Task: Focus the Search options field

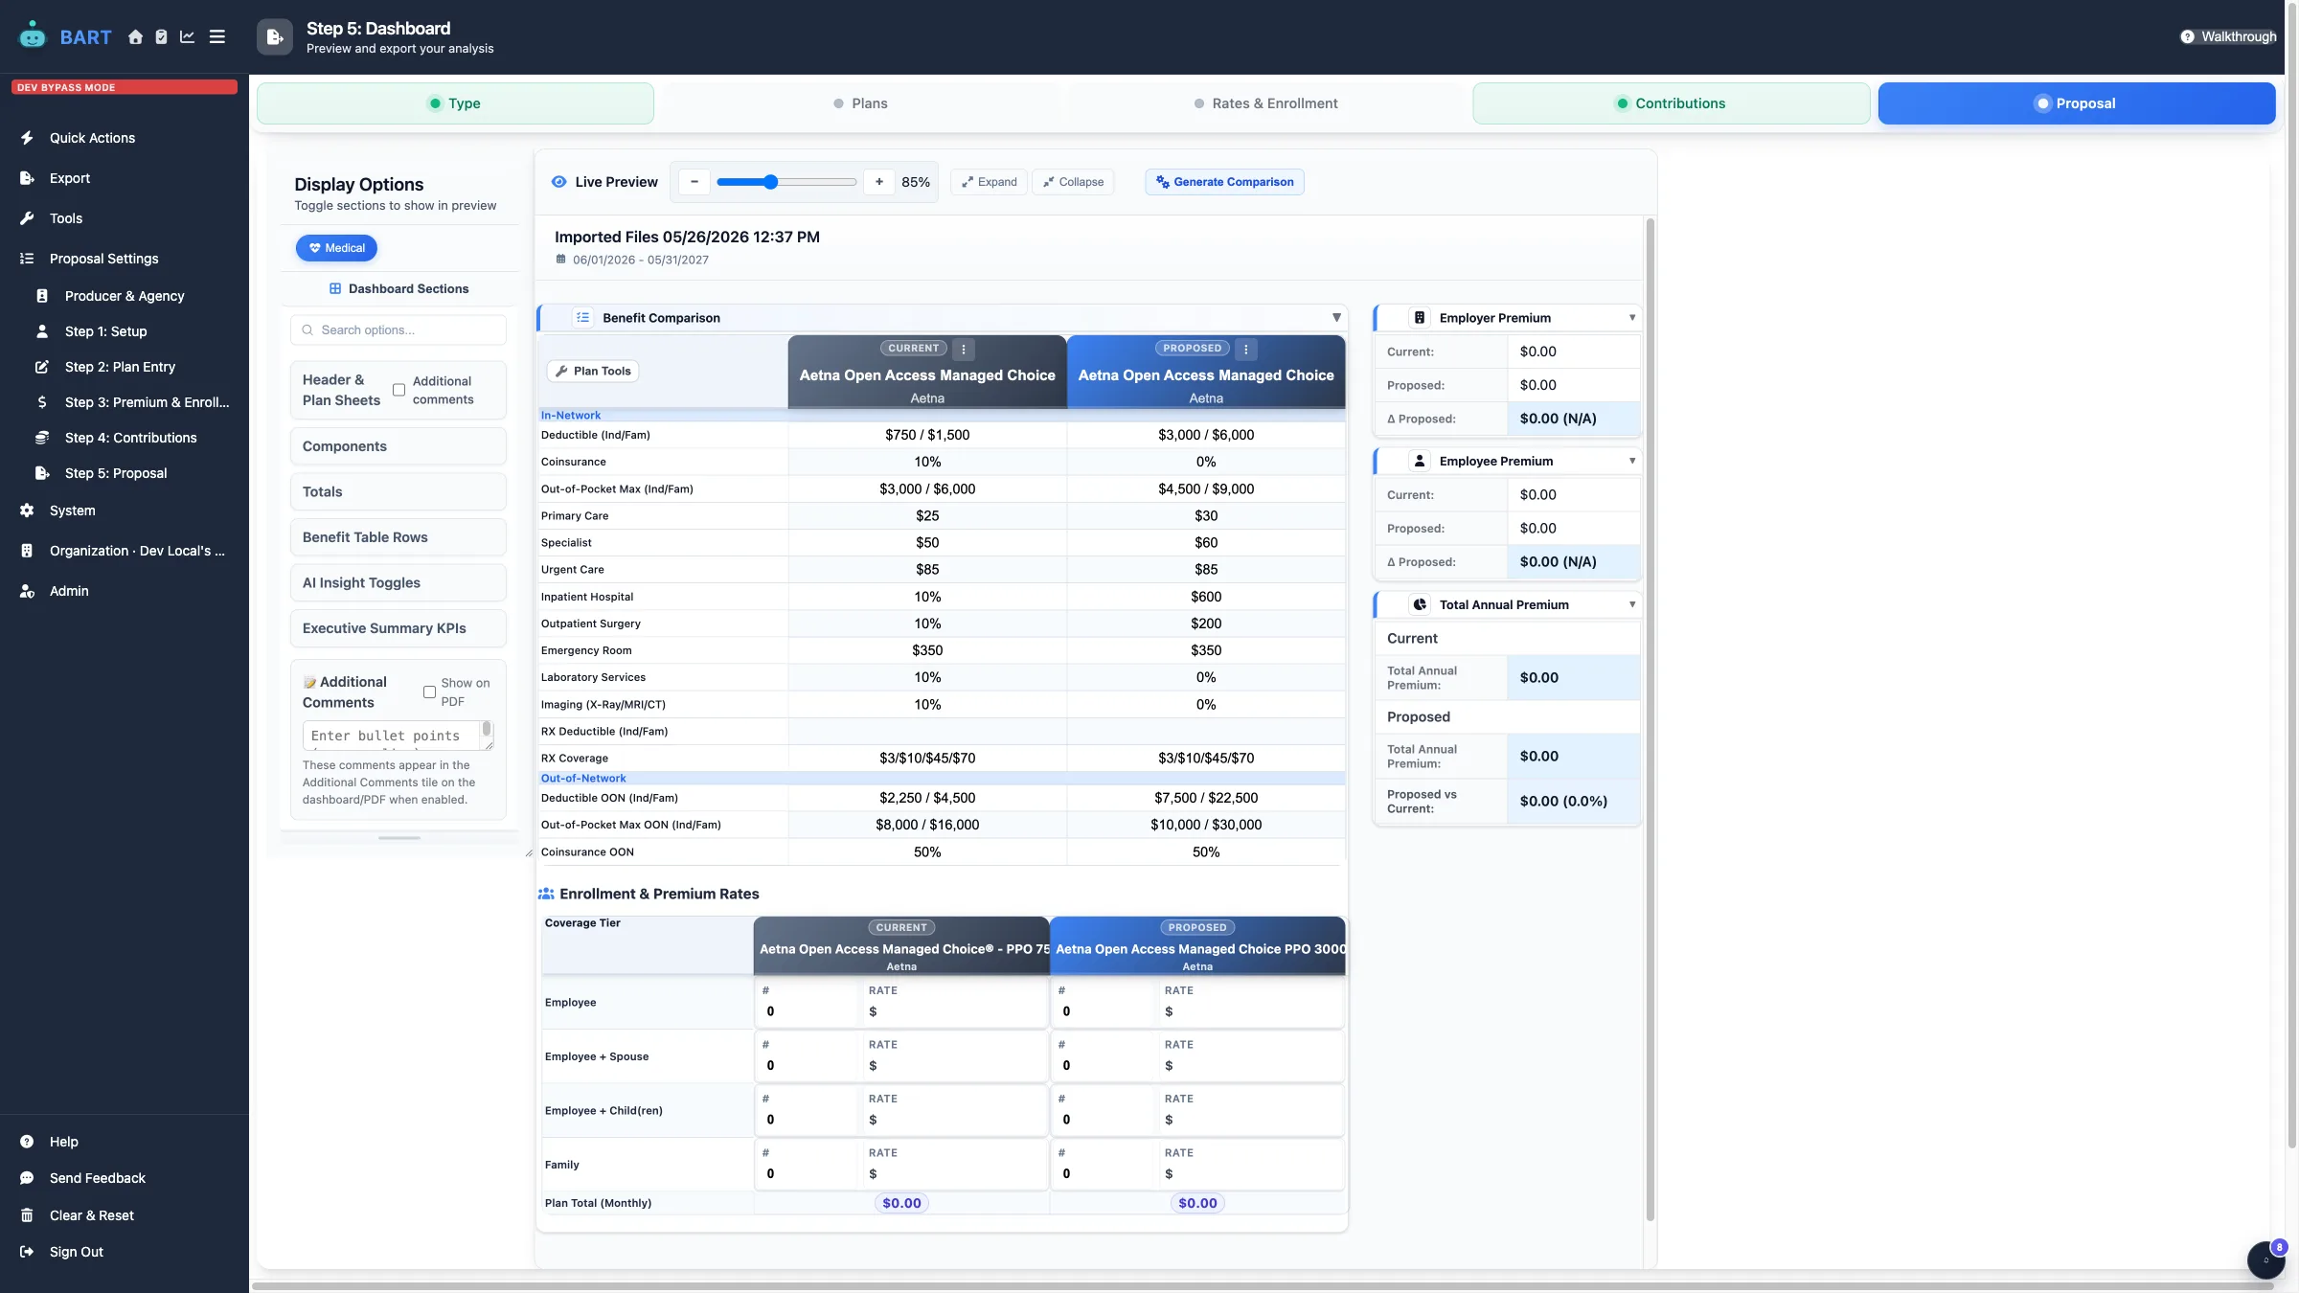Action: point(398,329)
